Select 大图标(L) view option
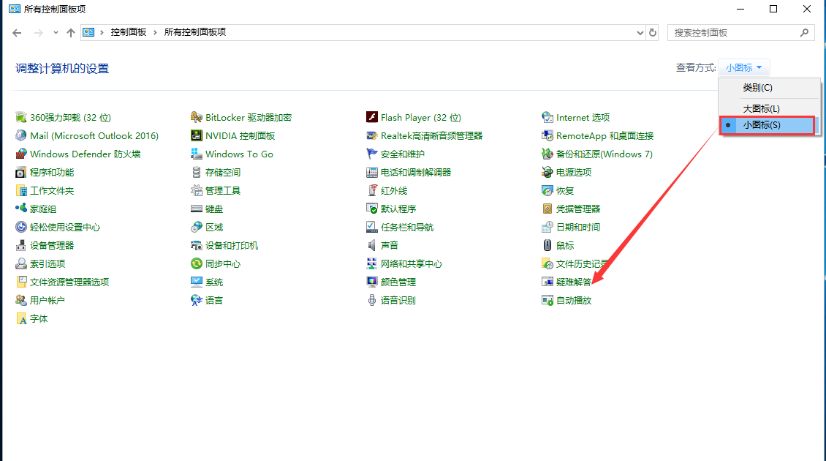This screenshot has height=461, width=826. click(769, 108)
